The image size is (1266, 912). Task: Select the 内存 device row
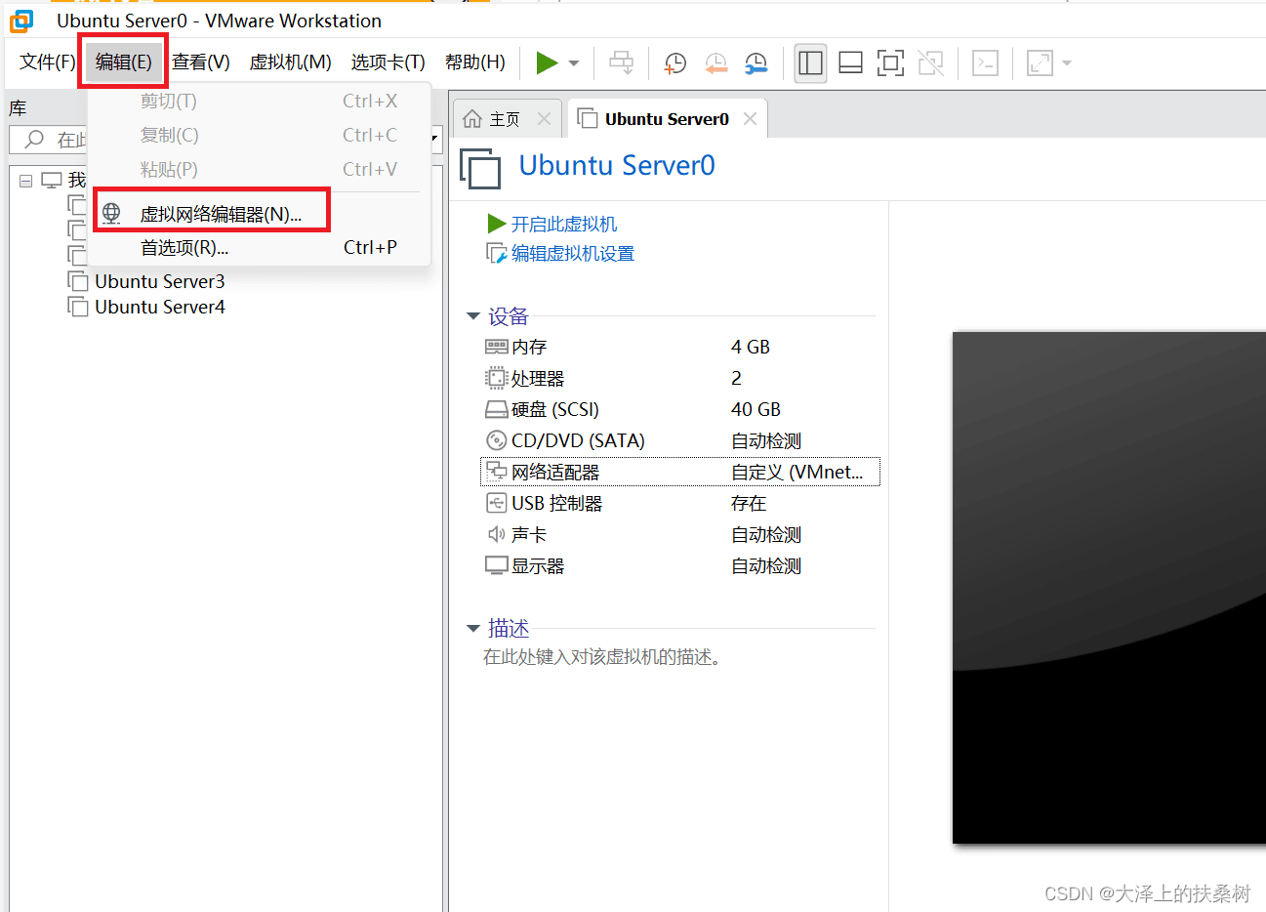tap(680, 347)
